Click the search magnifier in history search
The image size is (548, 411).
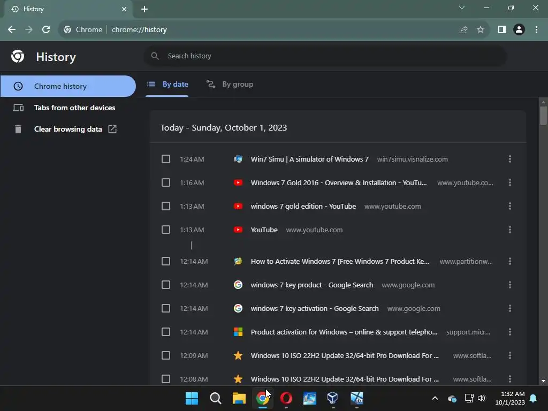155,56
